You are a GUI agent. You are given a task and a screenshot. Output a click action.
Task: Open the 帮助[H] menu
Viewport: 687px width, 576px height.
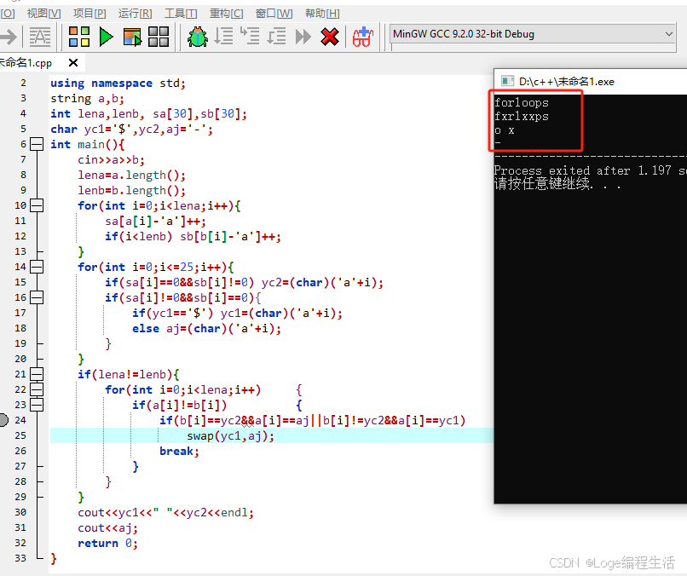click(322, 14)
